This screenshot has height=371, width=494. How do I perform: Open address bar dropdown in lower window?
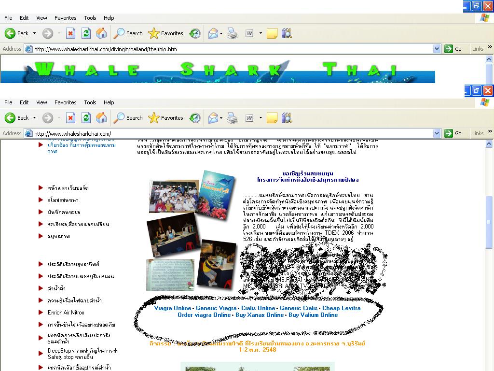[x=437, y=133]
